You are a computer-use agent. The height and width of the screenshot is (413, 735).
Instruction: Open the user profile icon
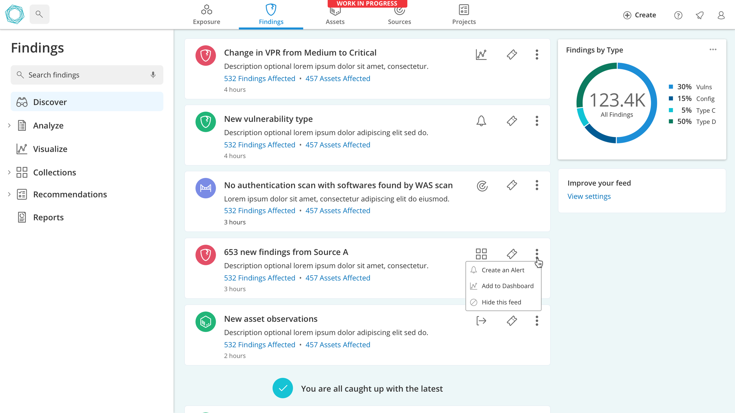click(721, 15)
